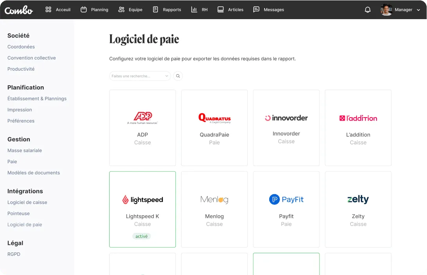
Task: Click the search magnifier button
Action: [178, 76]
